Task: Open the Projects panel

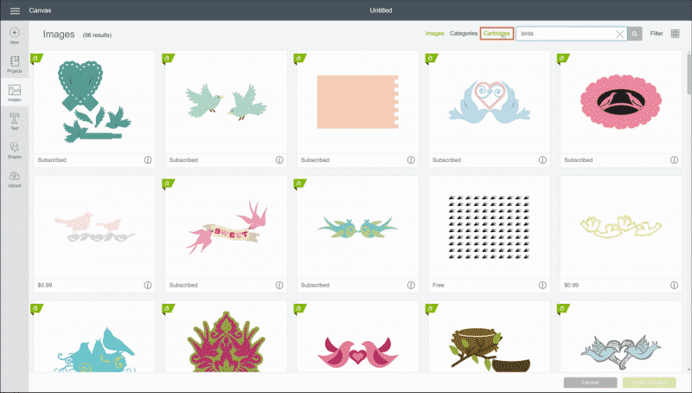Action: (x=15, y=64)
